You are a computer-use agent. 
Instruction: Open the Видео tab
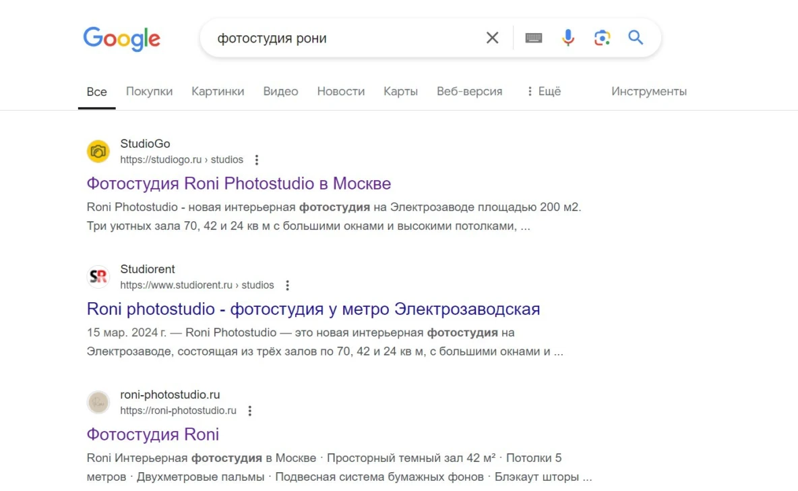tap(280, 91)
